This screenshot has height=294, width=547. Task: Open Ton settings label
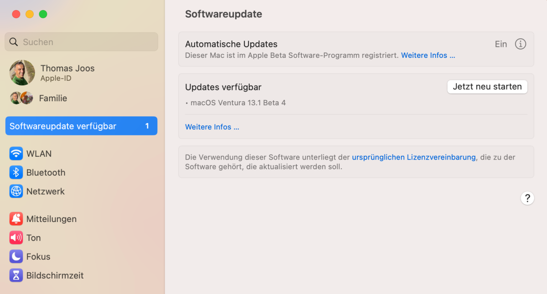[34, 238]
